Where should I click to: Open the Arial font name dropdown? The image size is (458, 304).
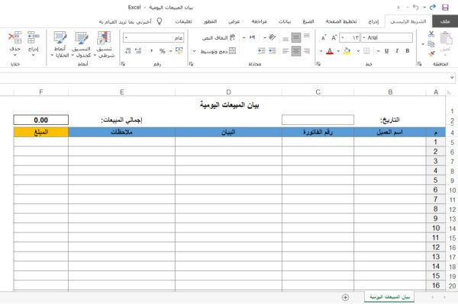click(364, 37)
